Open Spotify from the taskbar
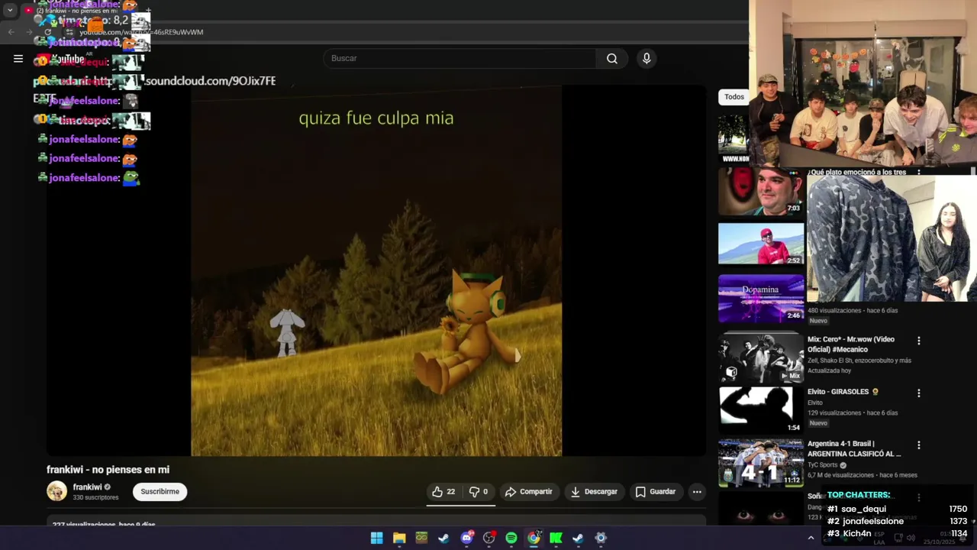 click(x=511, y=538)
